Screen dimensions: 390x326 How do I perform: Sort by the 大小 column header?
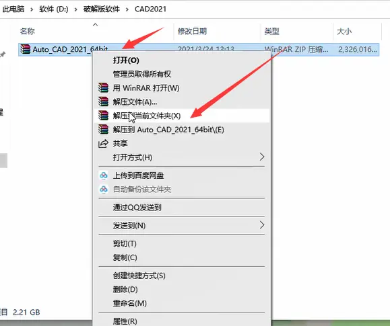point(344,32)
